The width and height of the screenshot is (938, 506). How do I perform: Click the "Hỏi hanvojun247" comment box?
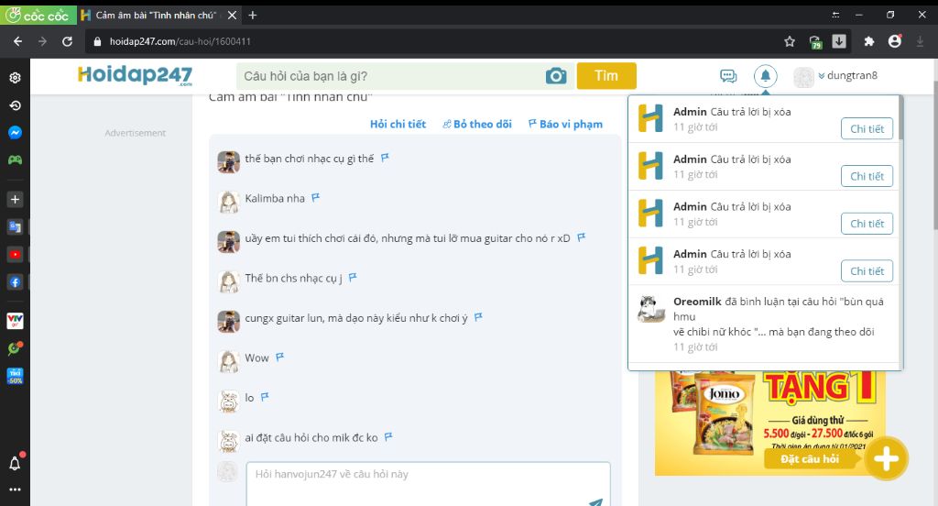pyautogui.click(x=429, y=483)
